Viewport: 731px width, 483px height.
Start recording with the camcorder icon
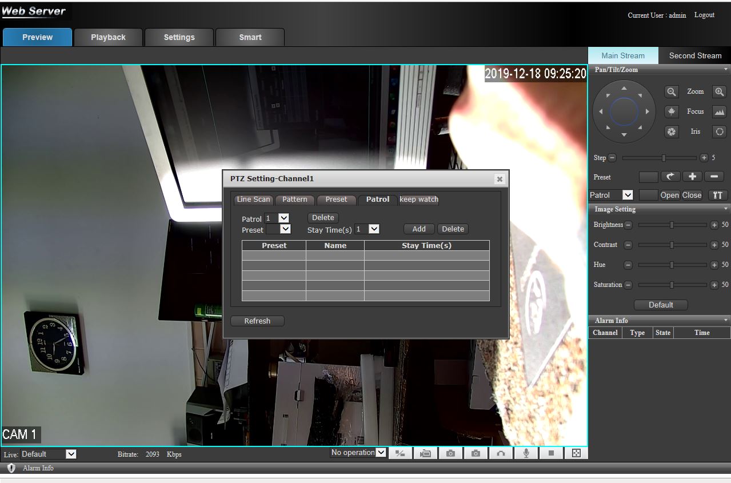(x=425, y=453)
